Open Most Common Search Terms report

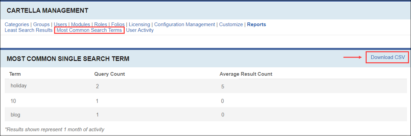click(x=89, y=30)
